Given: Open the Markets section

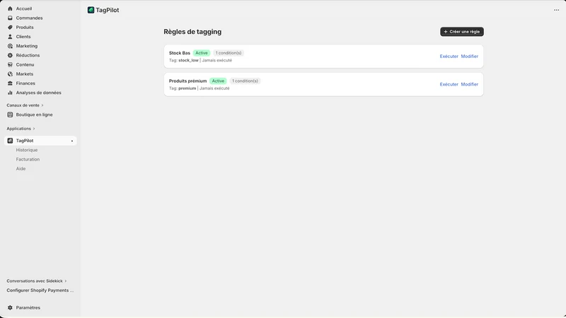Looking at the screenshot, I should 25,74.
